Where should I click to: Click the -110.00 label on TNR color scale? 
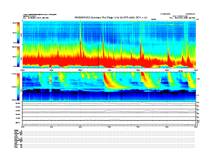point(14,74)
